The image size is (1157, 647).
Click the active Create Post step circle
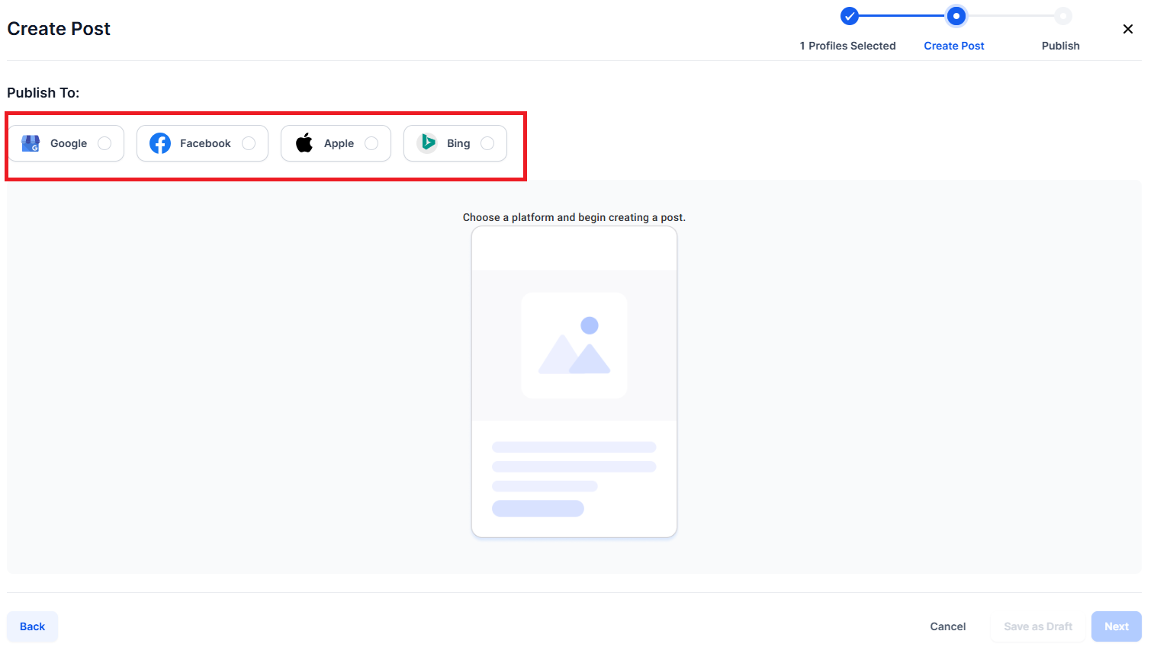pos(956,16)
